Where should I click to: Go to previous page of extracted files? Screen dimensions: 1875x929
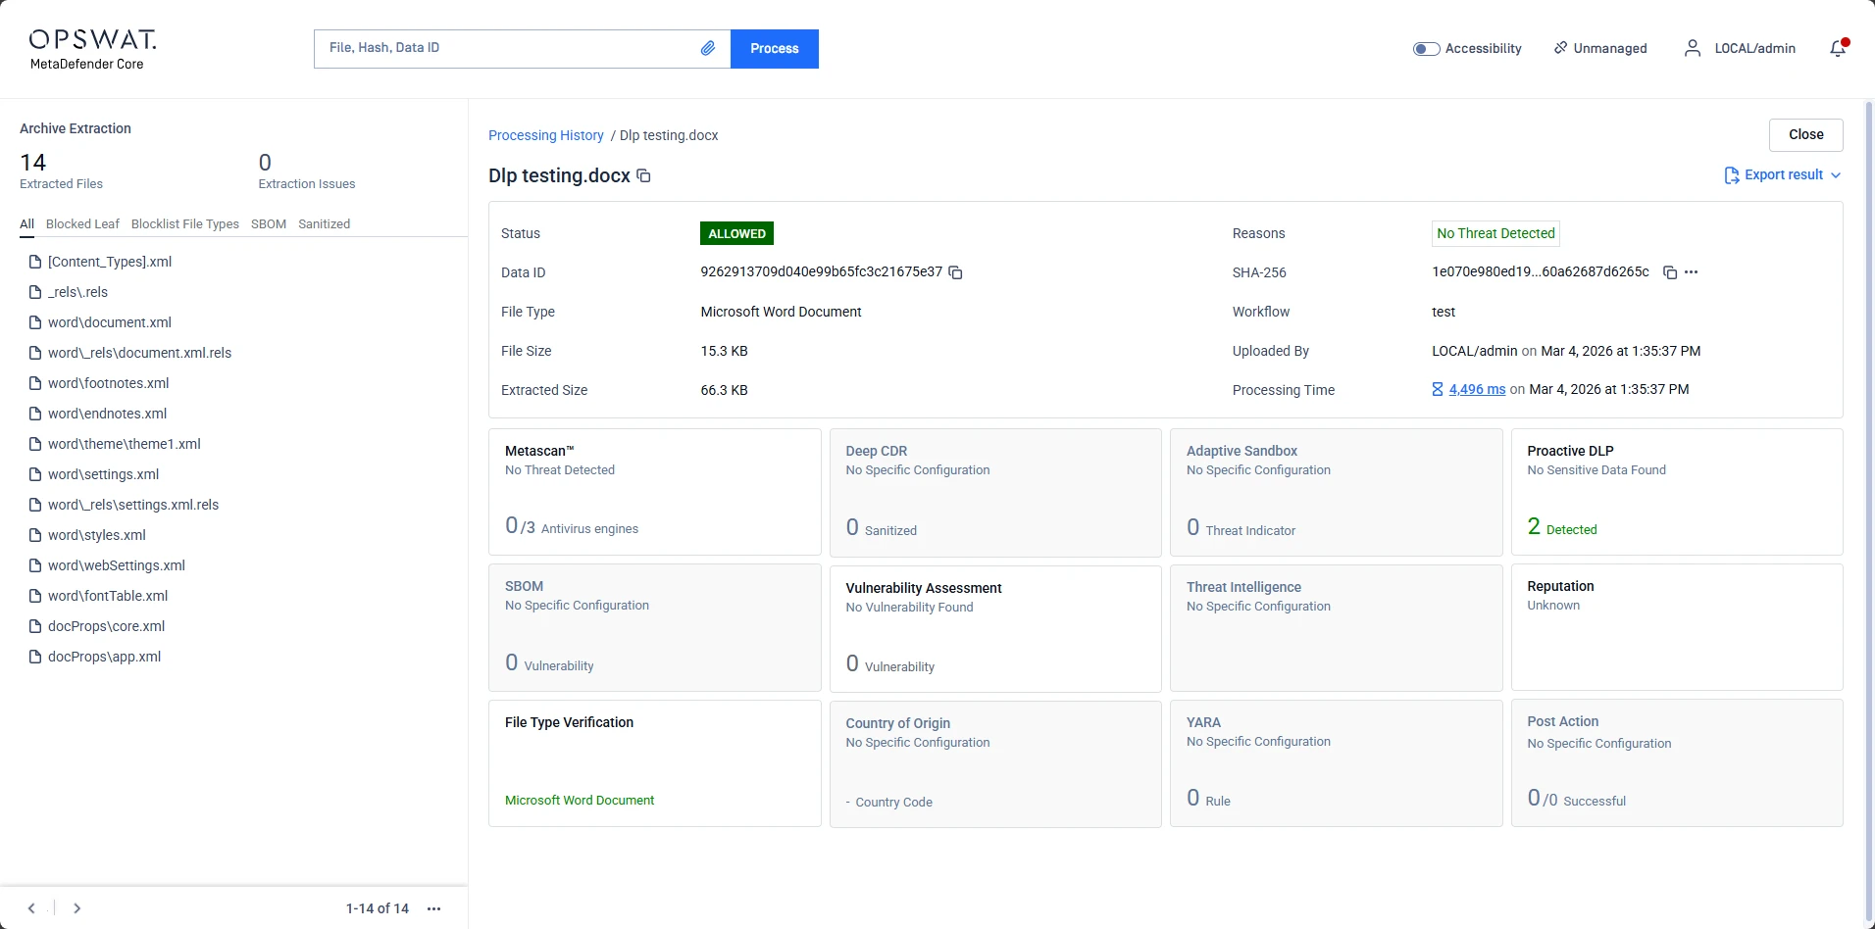[x=31, y=908]
